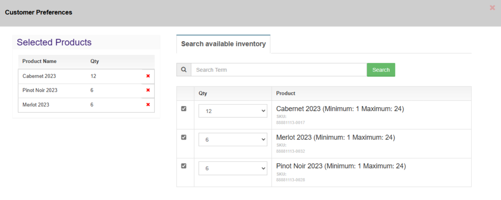Open quantity dropdown for Cabernet 2023
Viewport: 501px width, 200px height.
click(x=232, y=111)
